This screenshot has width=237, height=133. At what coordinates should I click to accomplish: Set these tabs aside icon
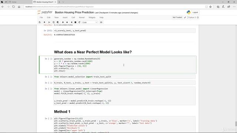[6, 2]
